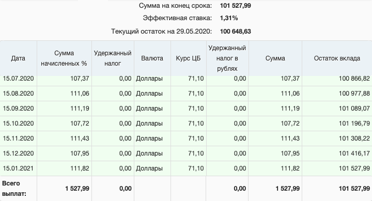
Task: Select the date cell 15.12.2020
Action: click(x=18, y=153)
